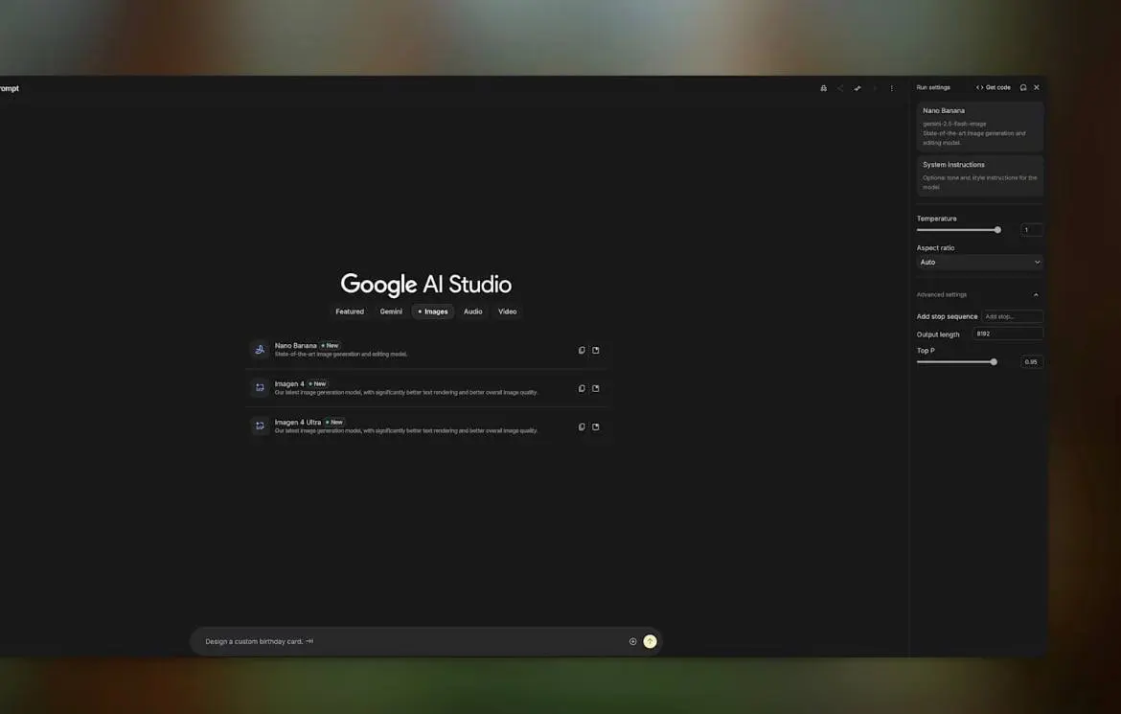The width and height of the screenshot is (1121, 714).
Task: Choose the Imagen 4 model row
Action: [x=426, y=388]
